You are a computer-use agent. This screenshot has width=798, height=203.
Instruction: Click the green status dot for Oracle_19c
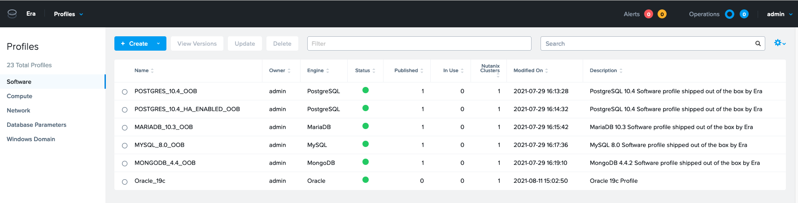pos(365,180)
